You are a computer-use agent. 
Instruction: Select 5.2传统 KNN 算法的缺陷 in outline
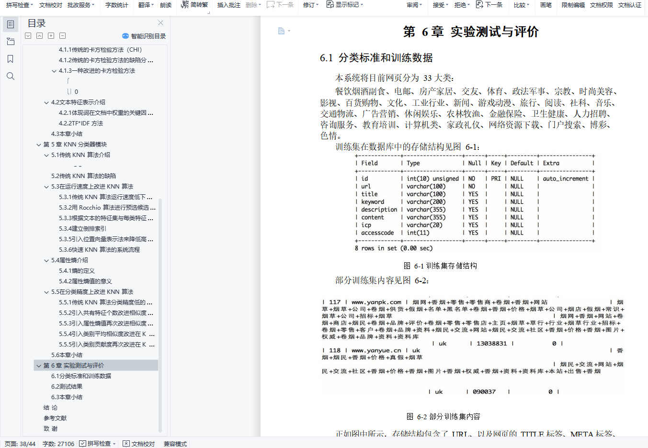pyautogui.click(x=84, y=176)
